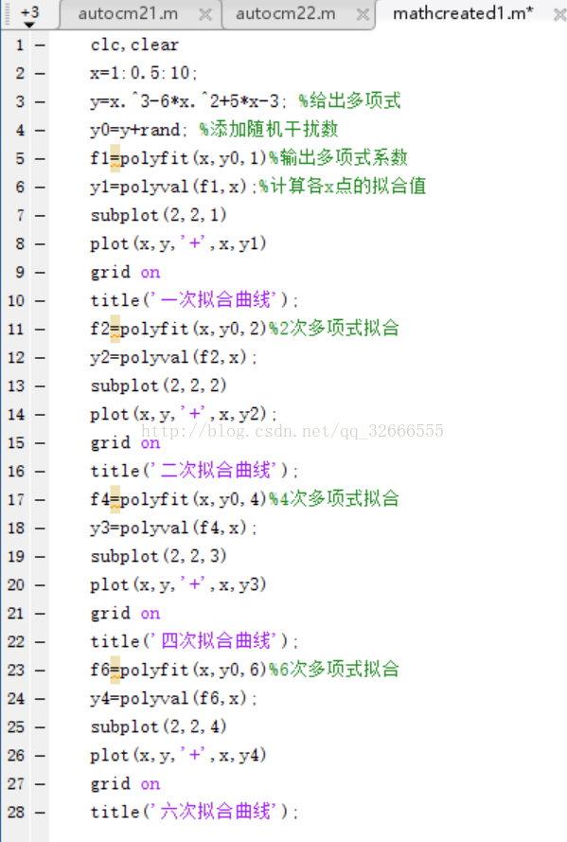567x842 pixels.
Task: Toggle breakpoint dash on line 11
Action: (x=40, y=330)
